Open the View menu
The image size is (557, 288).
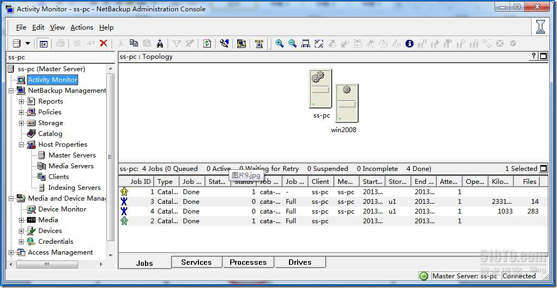[x=57, y=28]
